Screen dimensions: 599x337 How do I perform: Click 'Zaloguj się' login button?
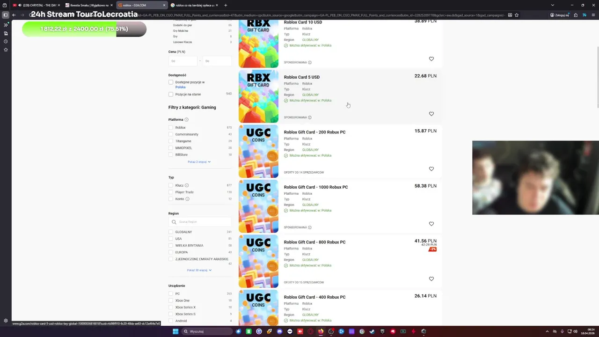point(560,15)
